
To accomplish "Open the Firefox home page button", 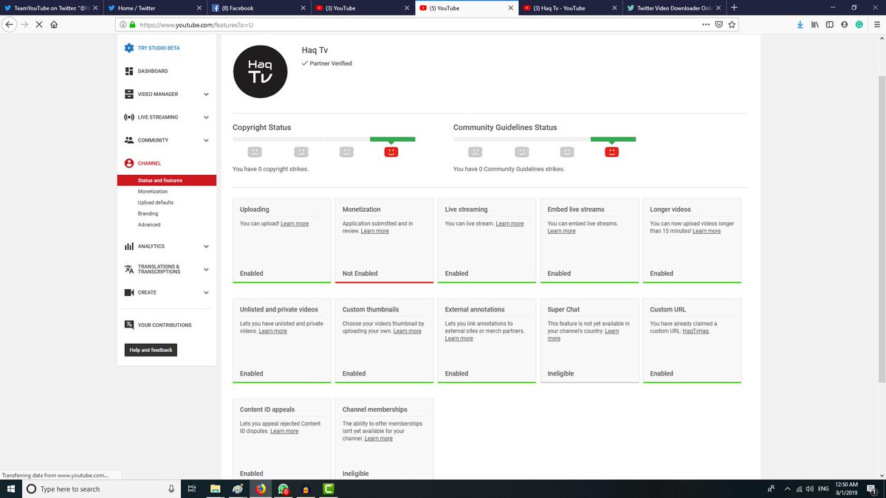I will (55, 24).
